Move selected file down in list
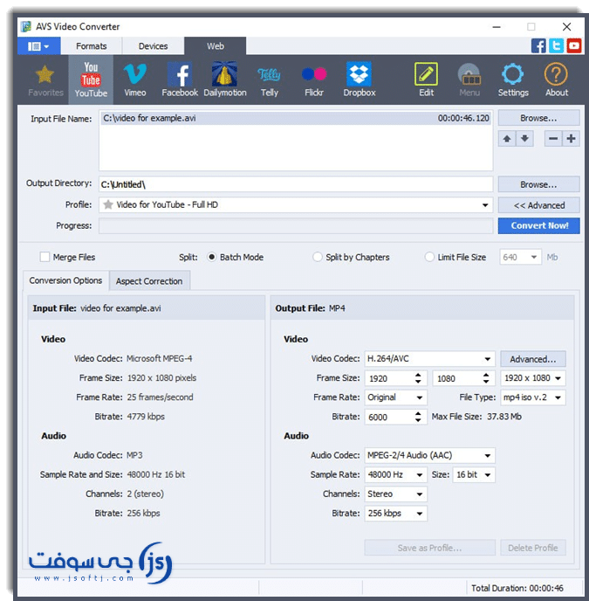Image resolution: width=589 pixels, height=601 pixels. pyautogui.click(x=524, y=138)
